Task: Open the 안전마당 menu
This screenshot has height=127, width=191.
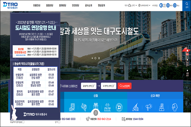Action: click(x=76, y=5)
